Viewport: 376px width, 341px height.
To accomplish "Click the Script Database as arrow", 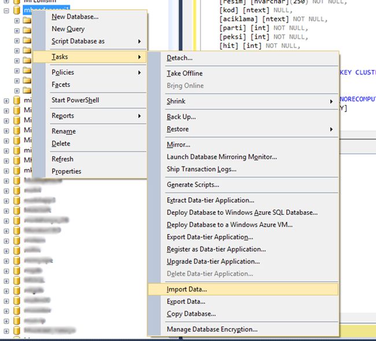I will click(139, 41).
